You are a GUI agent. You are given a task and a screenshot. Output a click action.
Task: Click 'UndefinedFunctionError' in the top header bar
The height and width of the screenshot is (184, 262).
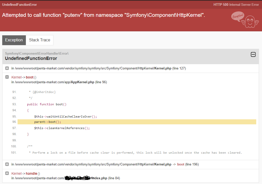[19, 5]
